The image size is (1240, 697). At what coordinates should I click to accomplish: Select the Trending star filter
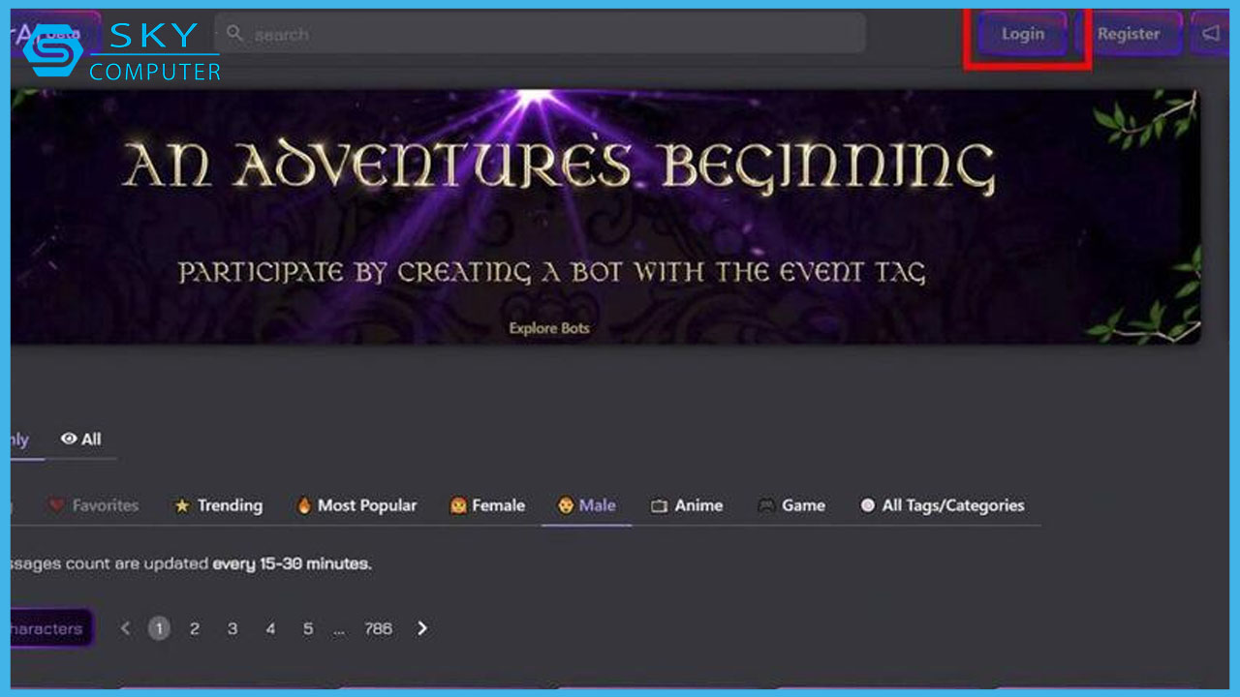[218, 505]
